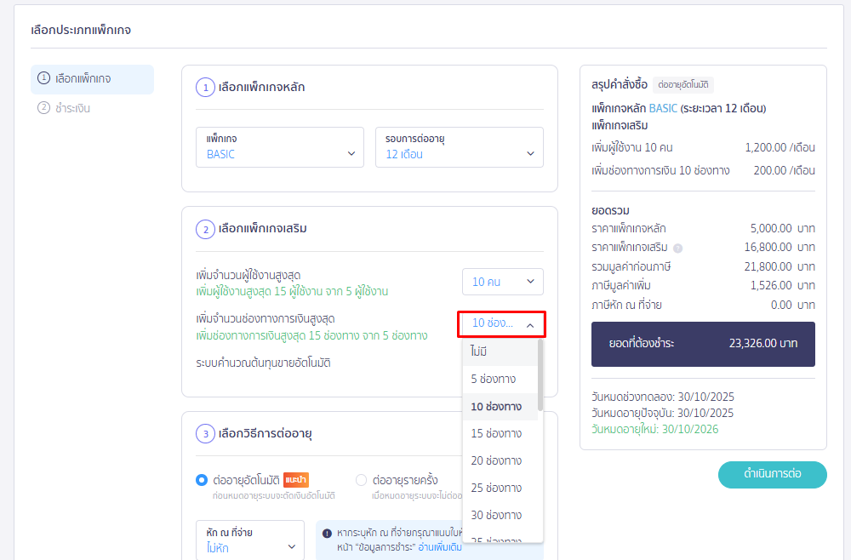This screenshot has width=851, height=560.
Task: Choose ไม่มี option in the channel list
Action: coord(479,351)
